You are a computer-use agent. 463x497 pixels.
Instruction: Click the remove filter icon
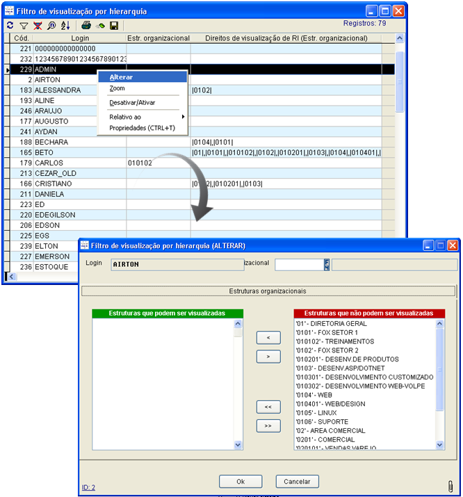pyautogui.click(x=38, y=25)
